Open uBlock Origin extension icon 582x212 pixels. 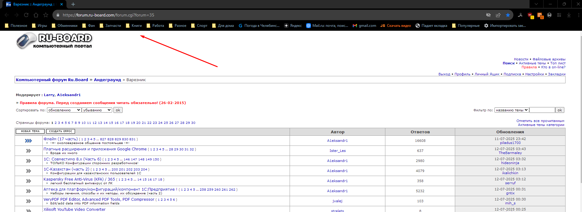click(x=530, y=15)
